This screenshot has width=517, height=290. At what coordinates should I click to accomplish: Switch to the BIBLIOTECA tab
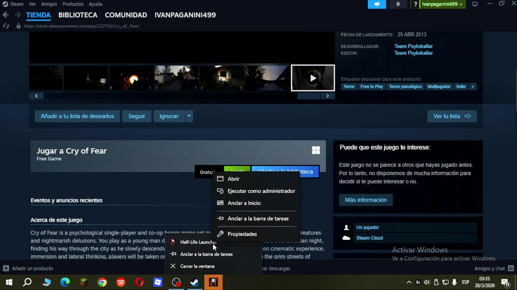tap(78, 15)
